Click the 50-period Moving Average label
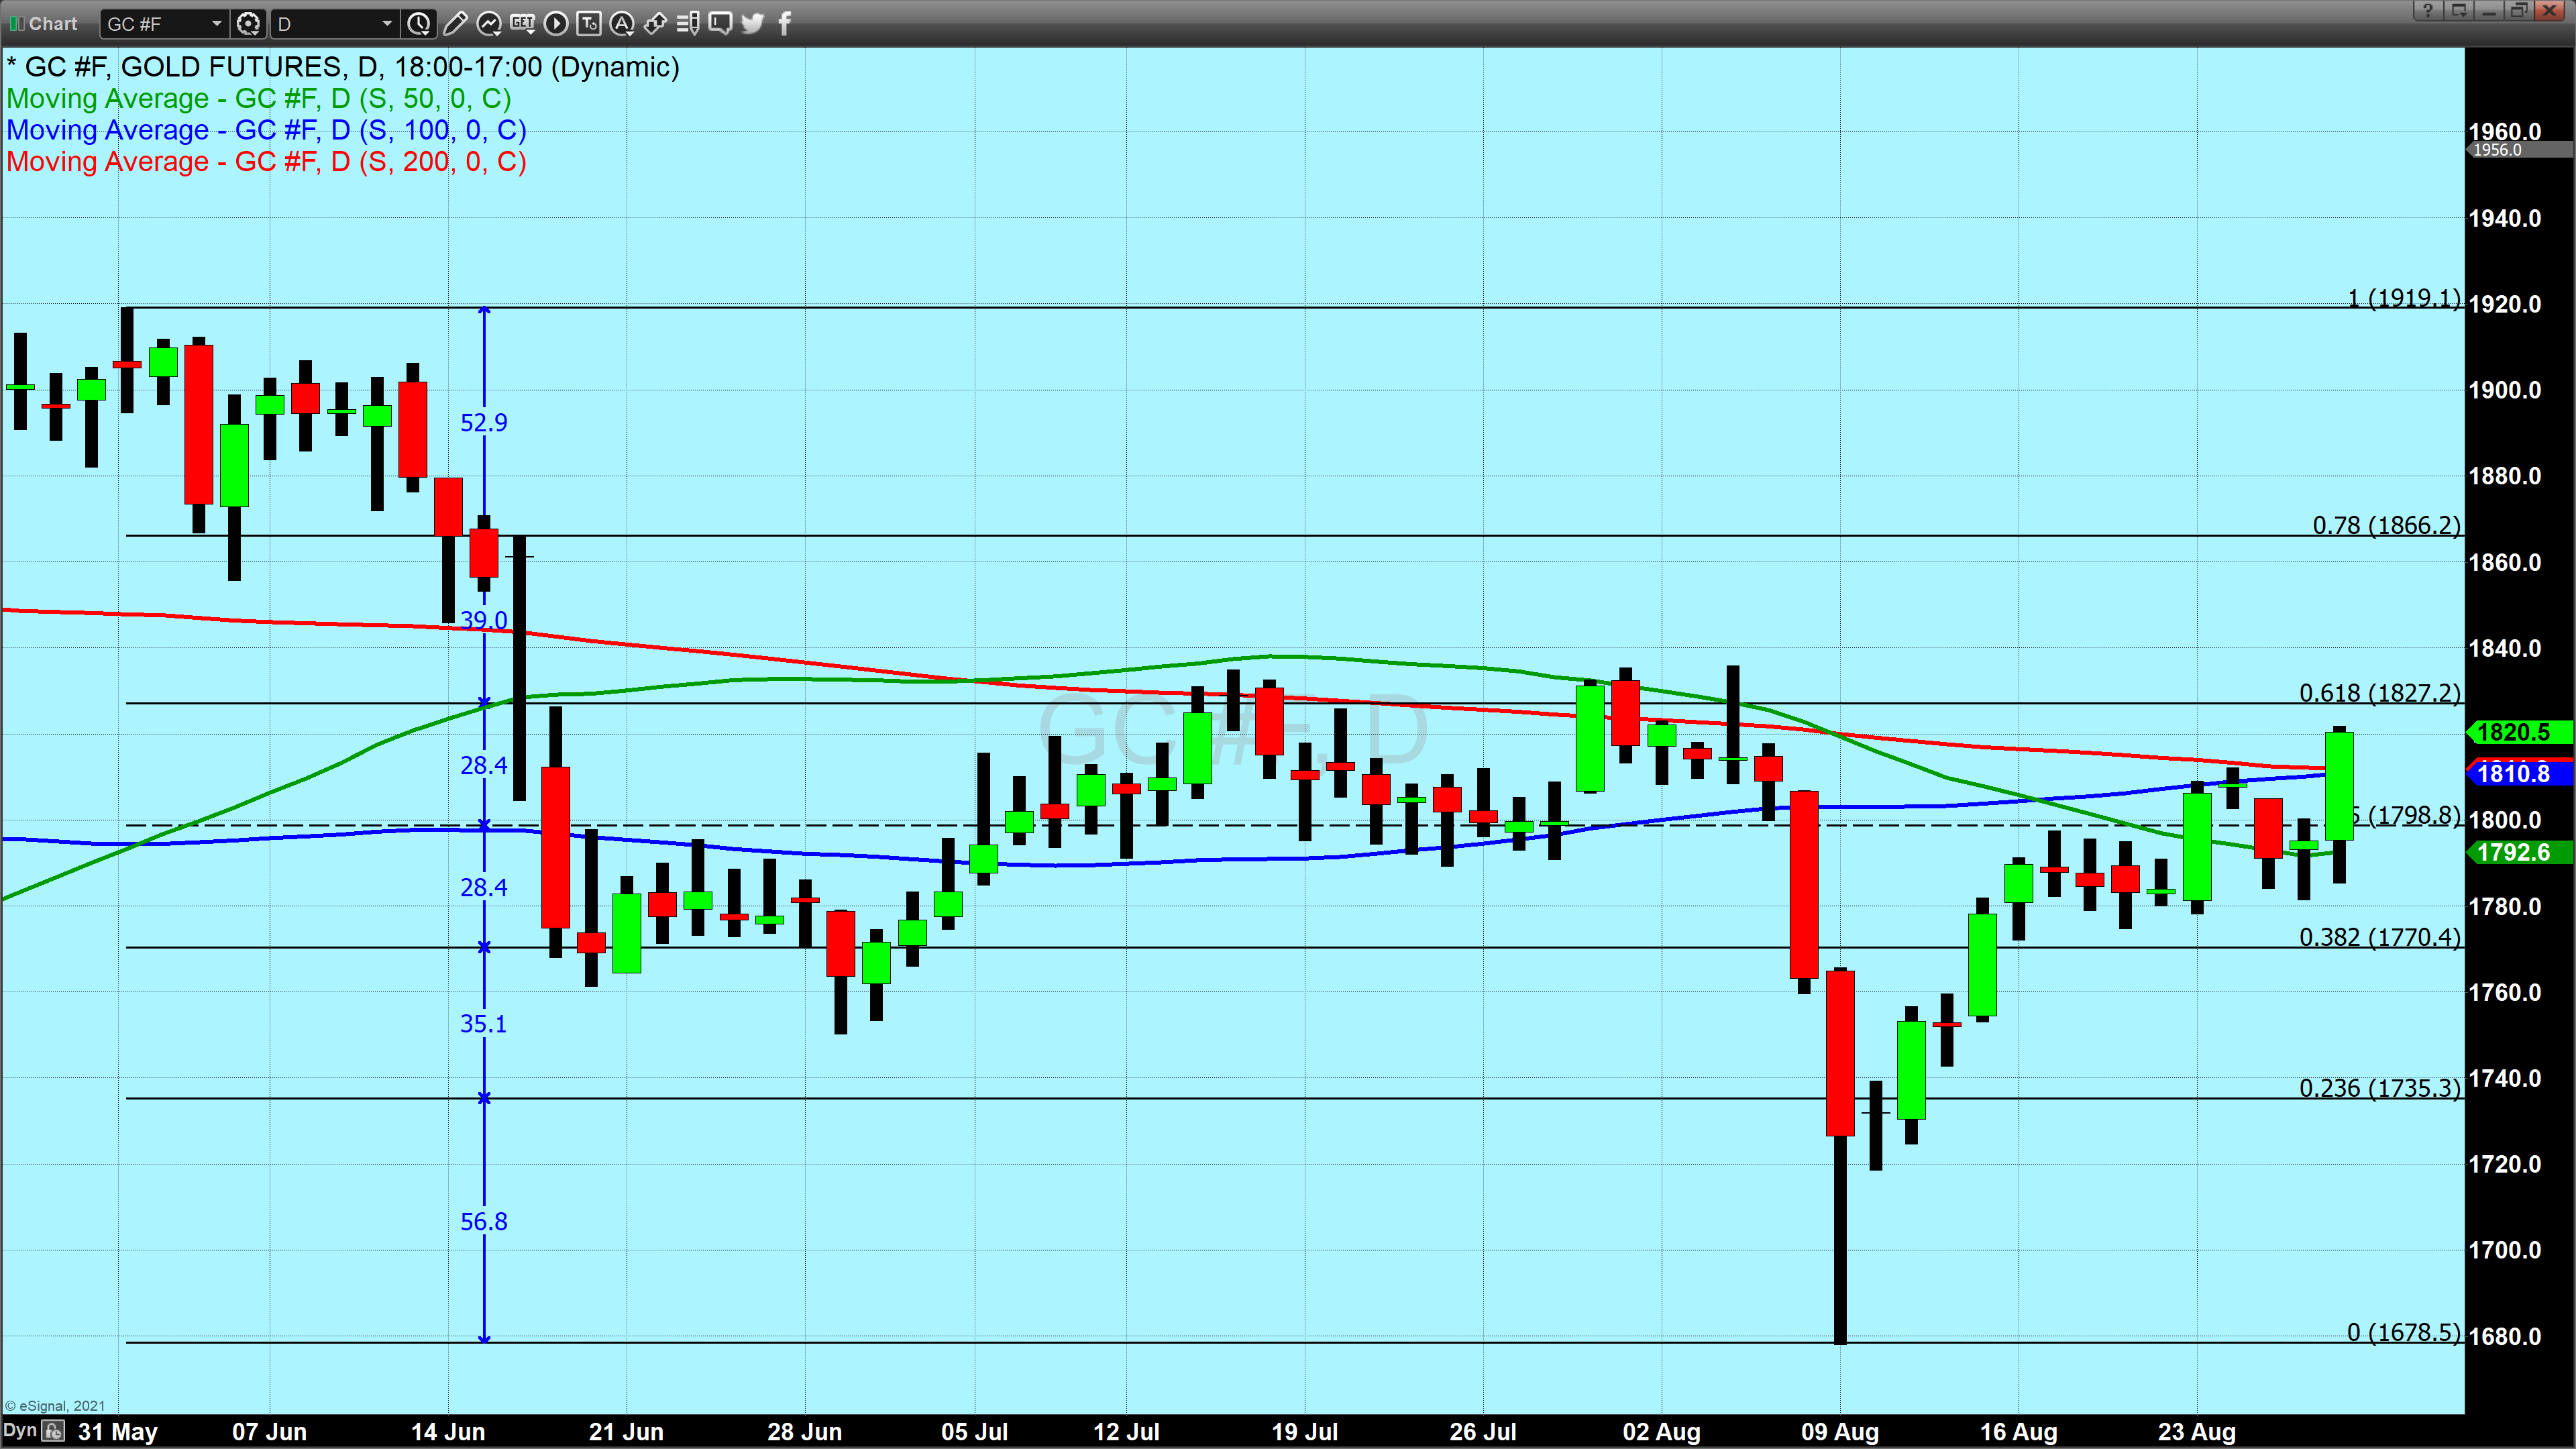This screenshot has height=1449, width=2576. (x=258, y=99)
